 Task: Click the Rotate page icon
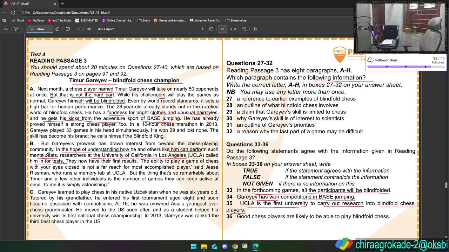[x=244, y=29]
